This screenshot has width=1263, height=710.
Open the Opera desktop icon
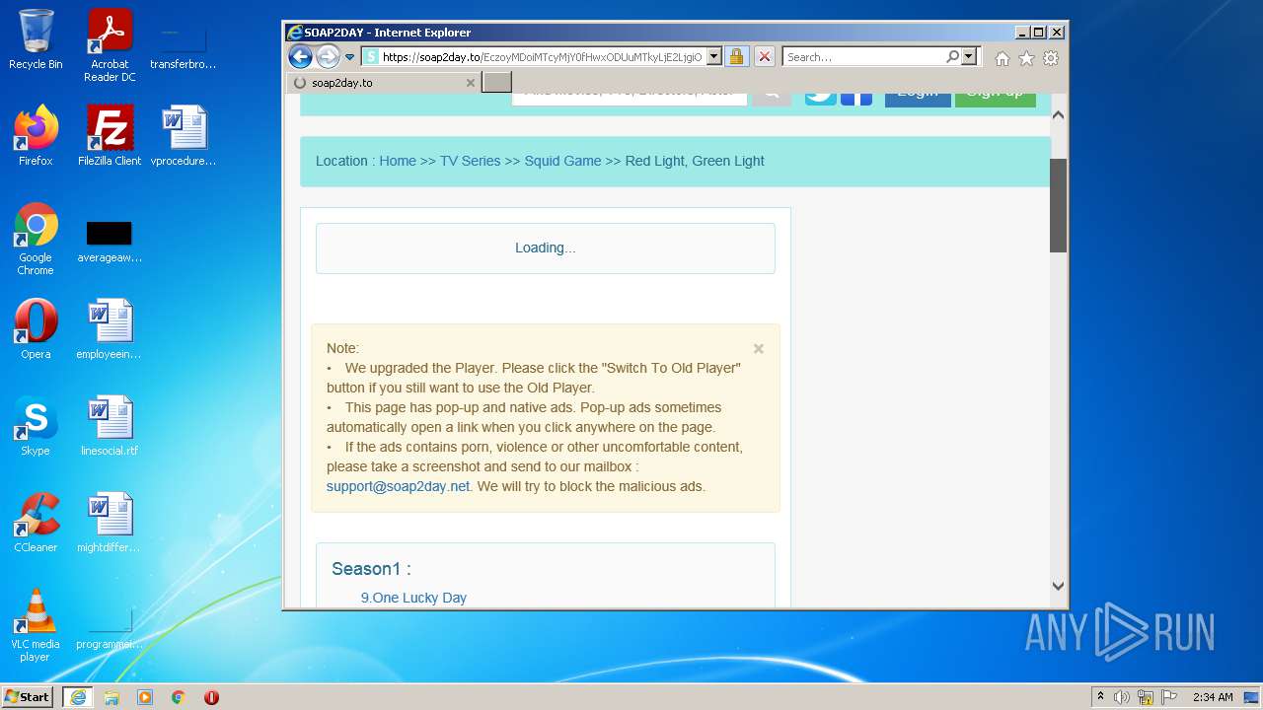(x=36, y=329)
